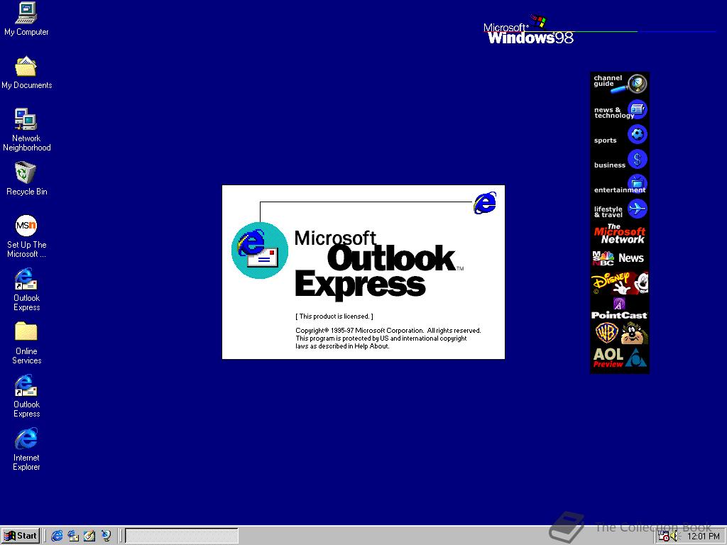This screenshot has width=727, height=545.
Task: Open the business channel
Action: (x=619, y=160)
